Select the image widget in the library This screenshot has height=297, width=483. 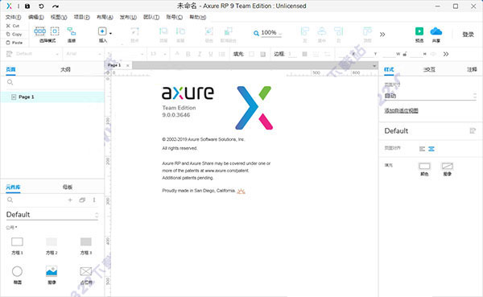point(52,274)
